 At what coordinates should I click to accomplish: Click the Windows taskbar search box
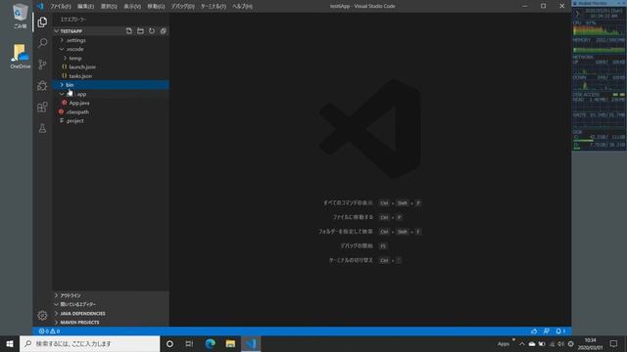pyautogui.click(x=89, y=343)
